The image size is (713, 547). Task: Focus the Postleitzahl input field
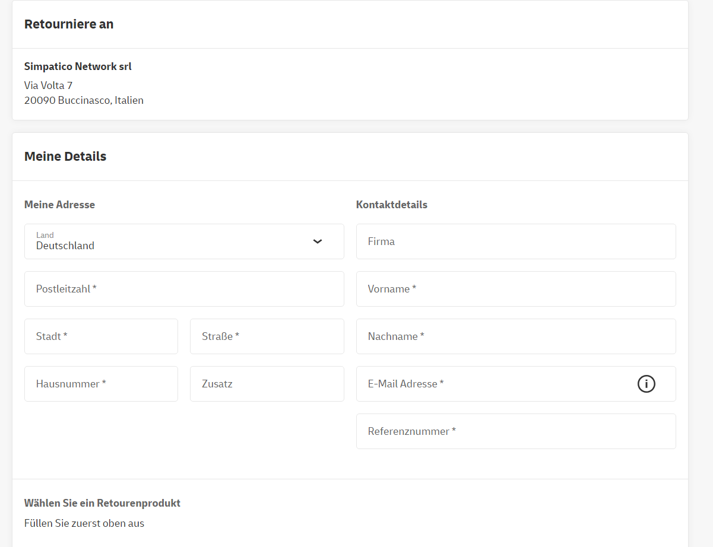[184, 289]
